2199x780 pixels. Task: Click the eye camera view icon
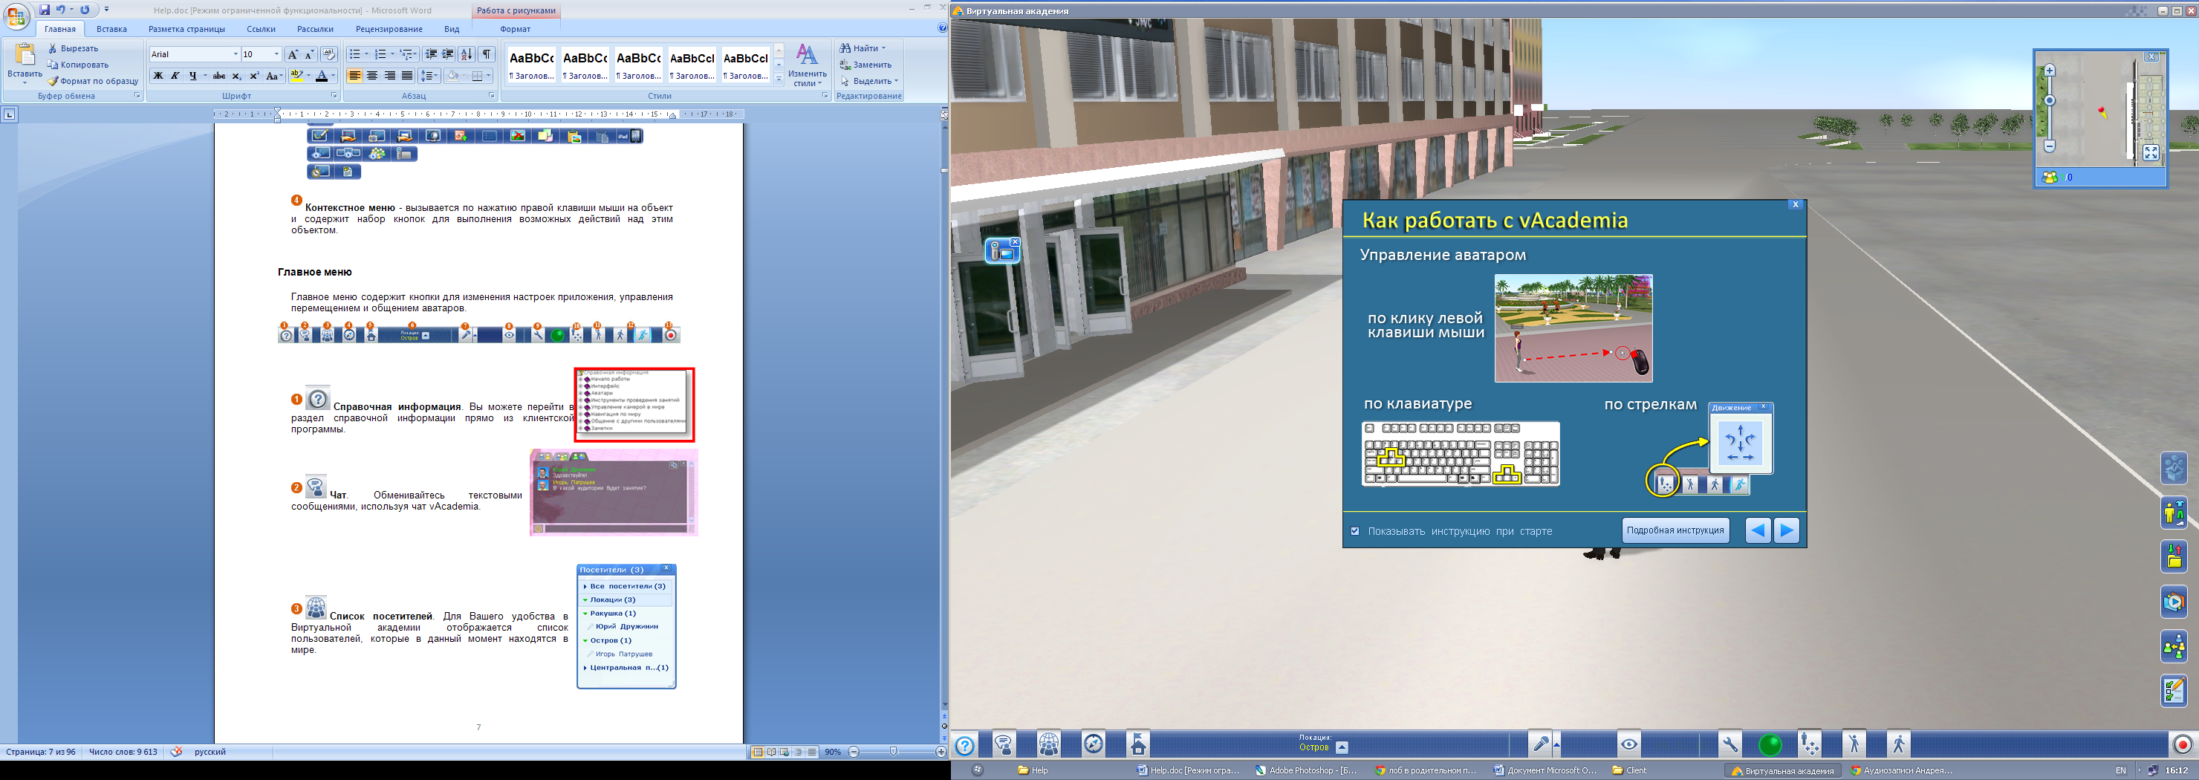pyautogui.click(x=1628, y=745)
